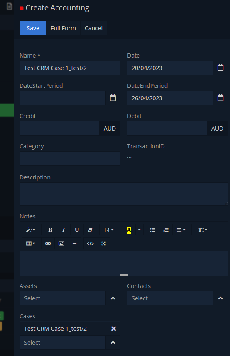Open the calendar picker for Date field
This screenshot has width=230, height=356.
click(x=220, y=68)
